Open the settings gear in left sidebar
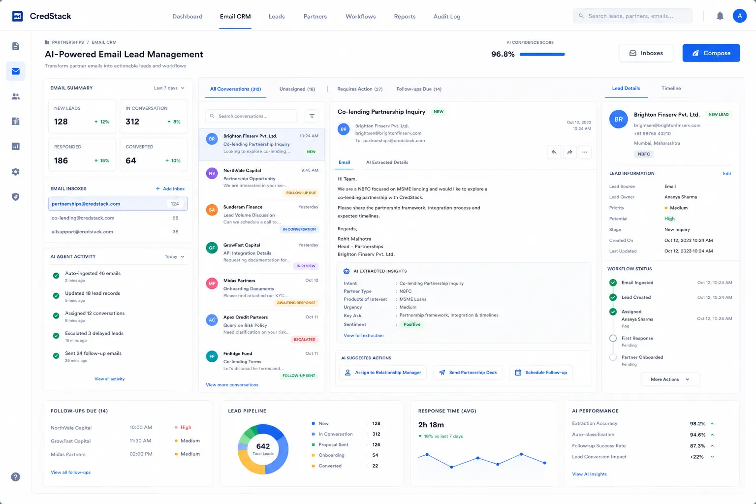756x504 pixels. click(x=16, y=172)
